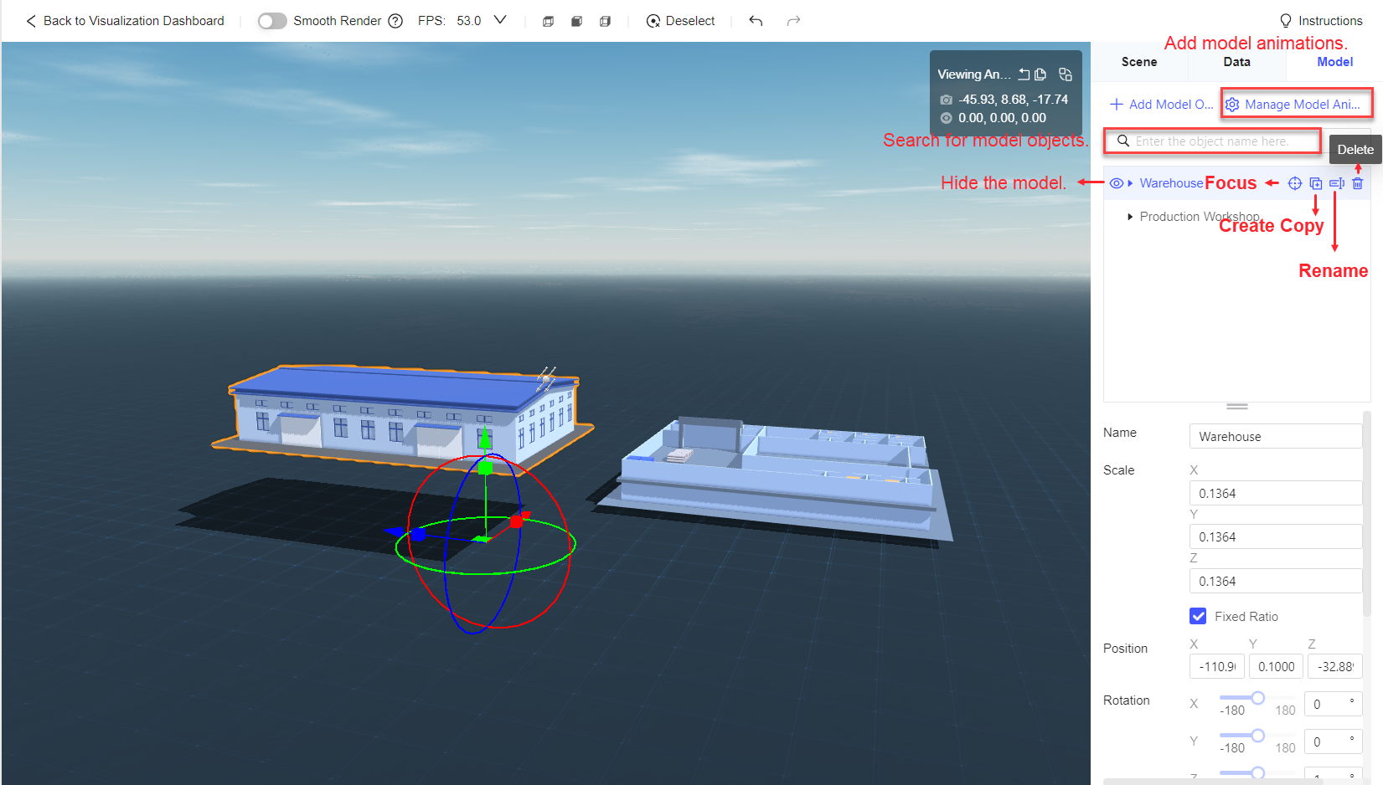Create a copy of Warehouse icon
Viewport: 1383px width, 785px height.
click(x=1316, y=183)
